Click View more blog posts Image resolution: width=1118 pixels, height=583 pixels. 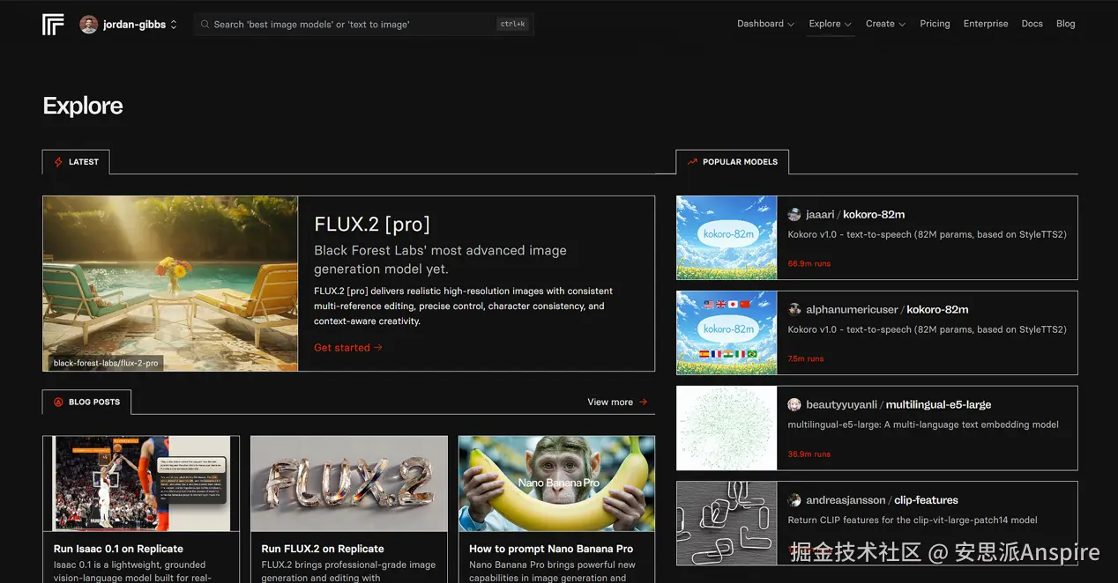pyautogui.click(x=617, y=402)
